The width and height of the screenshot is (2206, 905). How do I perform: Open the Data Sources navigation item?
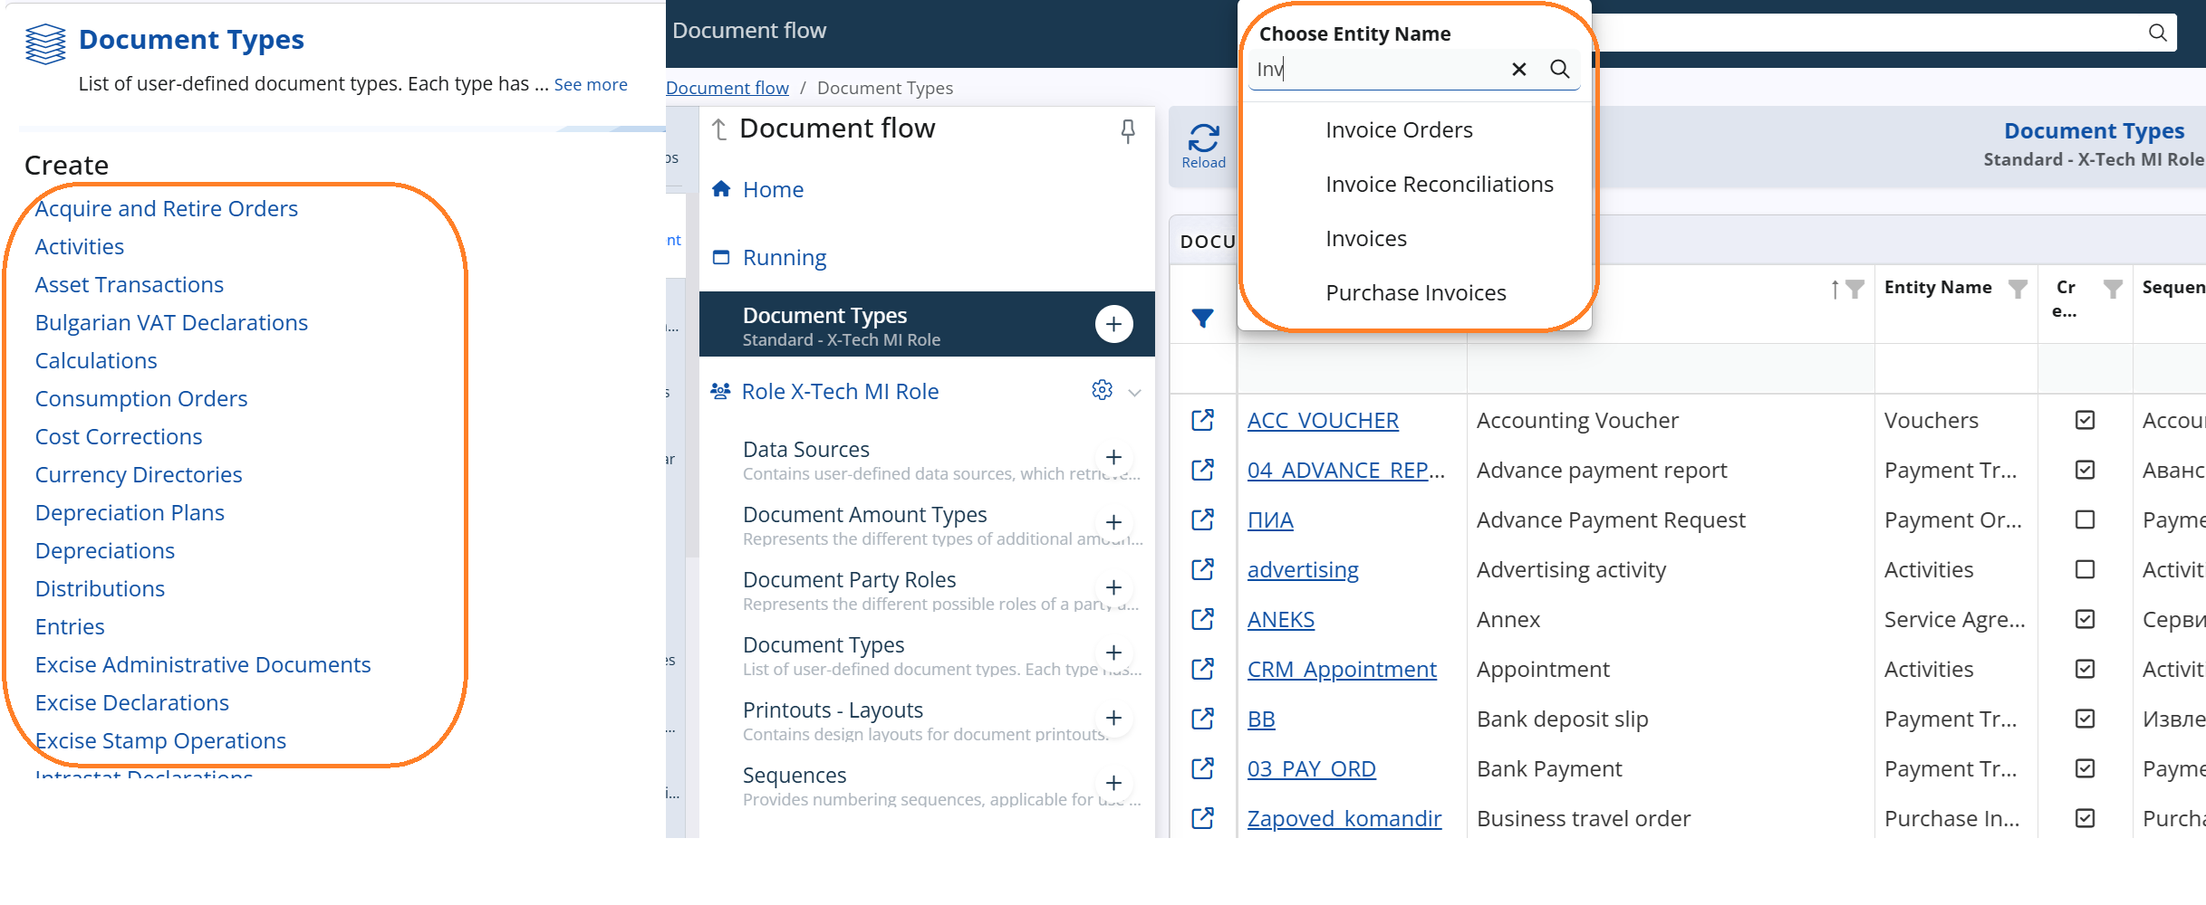pos(805,450)
